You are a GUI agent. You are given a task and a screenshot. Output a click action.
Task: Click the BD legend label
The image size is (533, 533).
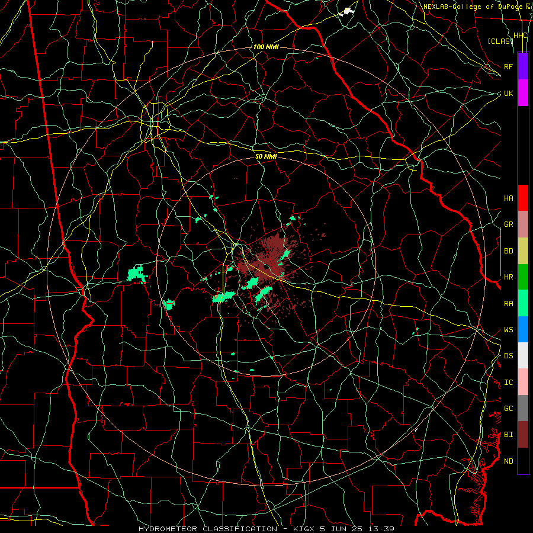coord(508,251)
